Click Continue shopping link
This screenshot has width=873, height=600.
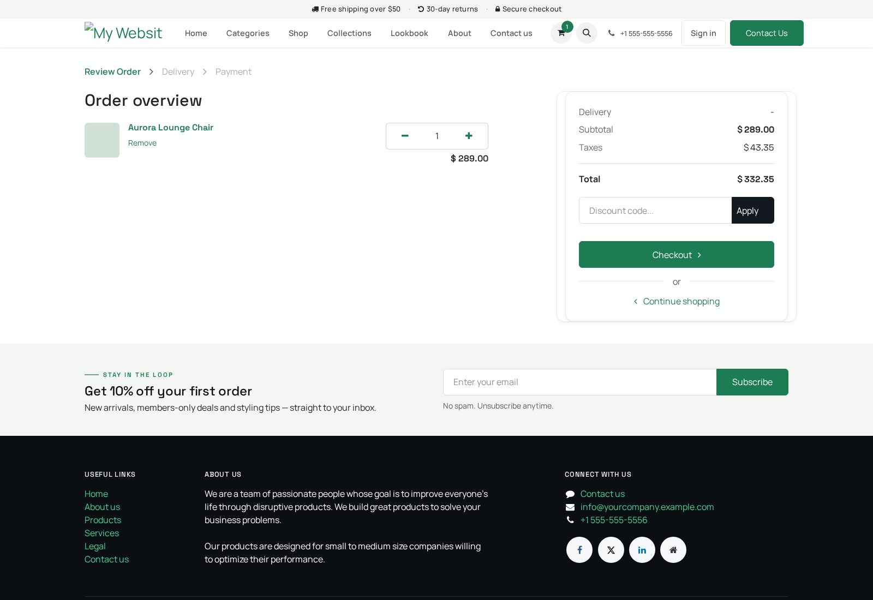(677, 301)
